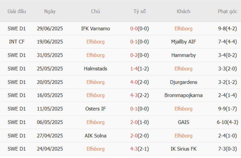Image resolution: width=241 pixels, height=158 pixels.
Task: Open the 4-0 score versus Djurgardens
Action: tap(134, 82)
